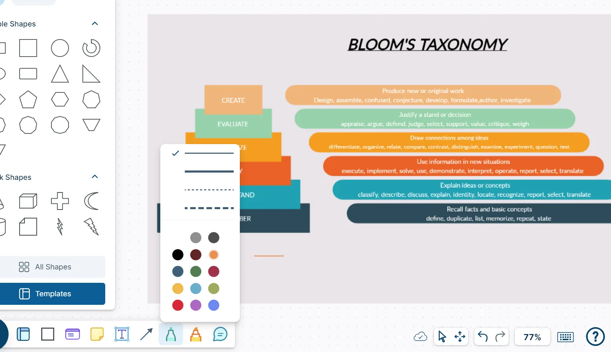Click the undo arrow
This screenshot has height=352, width=611.
tap(483, 337)
